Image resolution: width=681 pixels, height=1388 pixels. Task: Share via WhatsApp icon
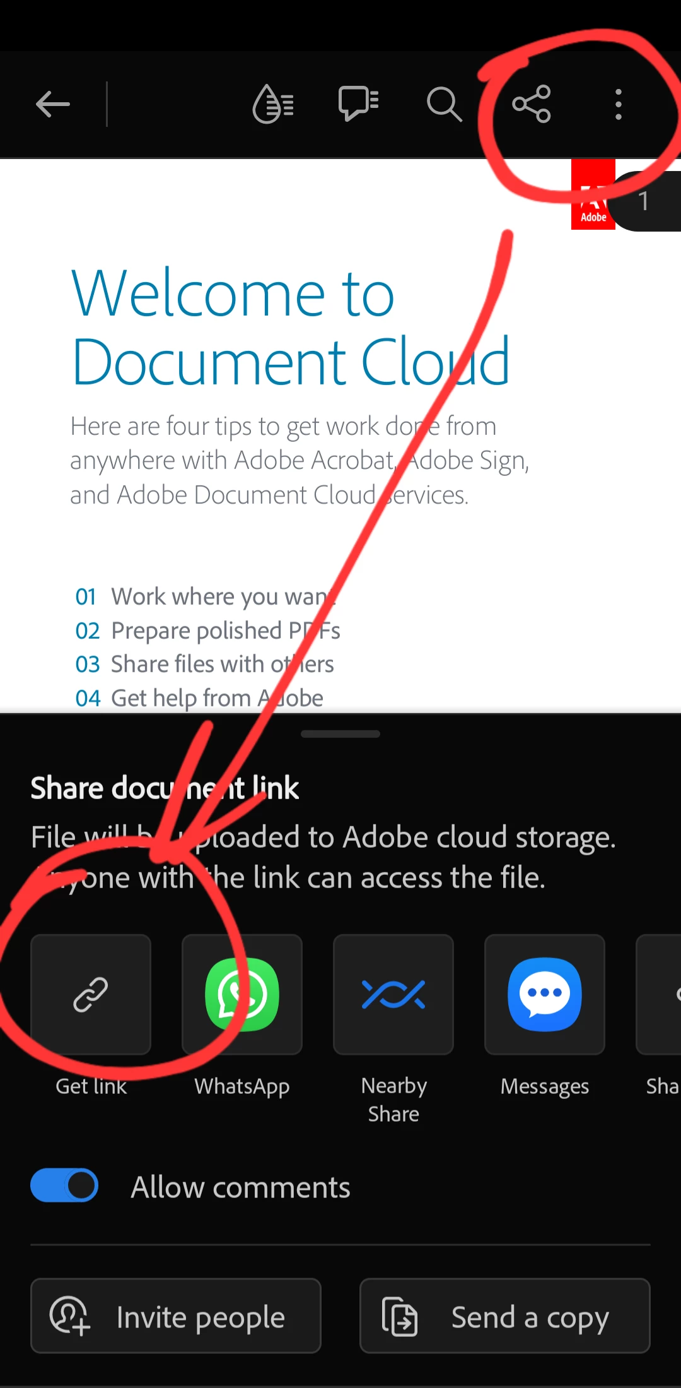[242, 995]
